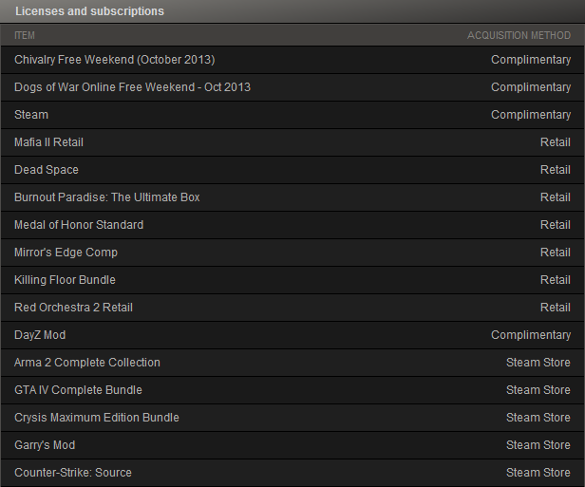Click Steam Store value in GTA IV row
The image size is (585, 487).
(538, 390)
